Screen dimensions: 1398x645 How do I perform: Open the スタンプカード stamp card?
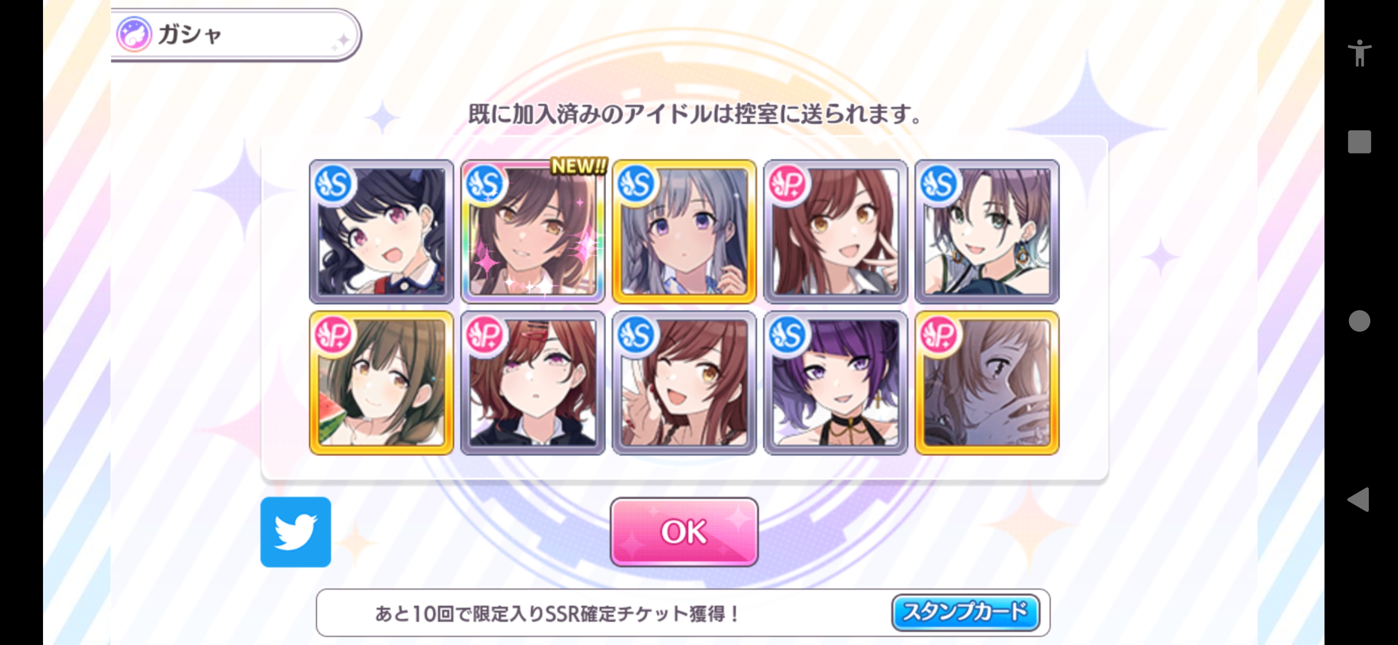[965, 612]
